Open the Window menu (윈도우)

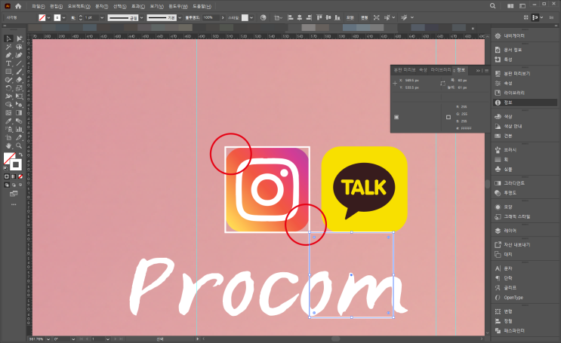pos(178,7)
